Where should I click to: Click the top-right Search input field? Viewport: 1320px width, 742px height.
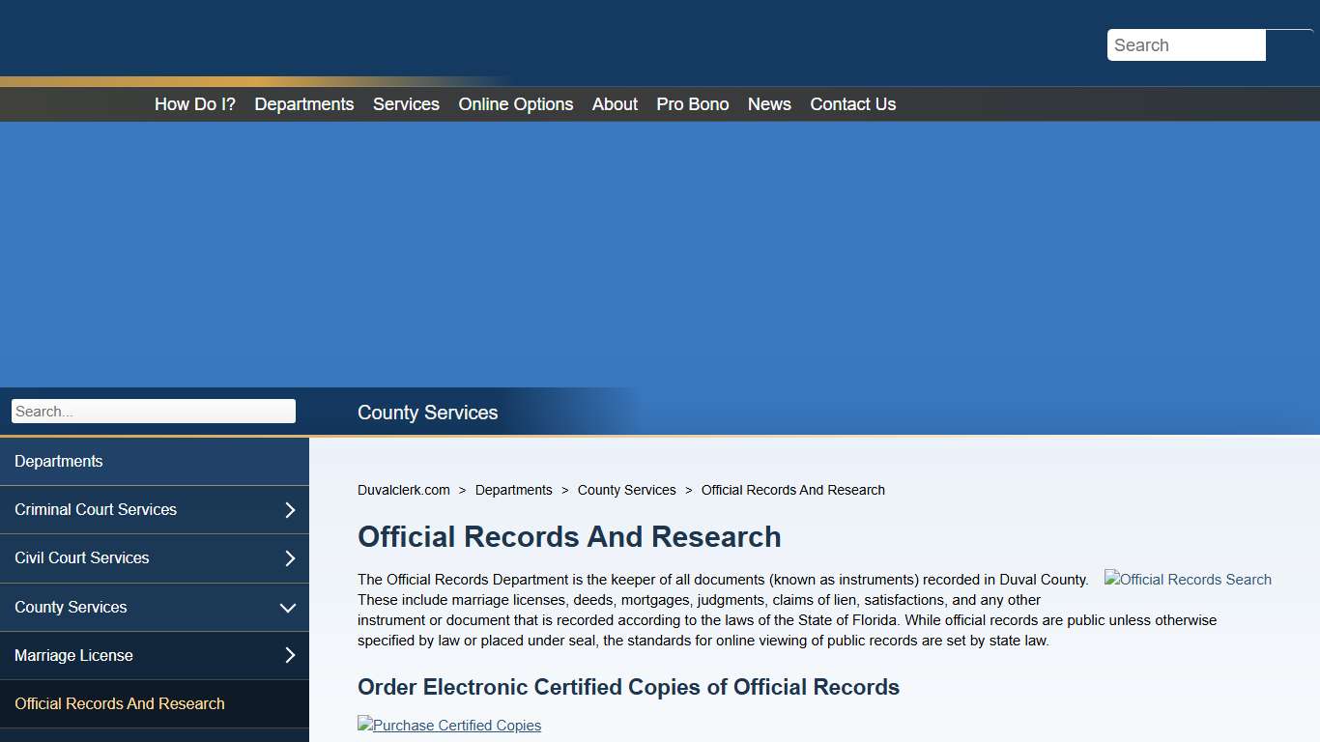[x=1186, y=44]
